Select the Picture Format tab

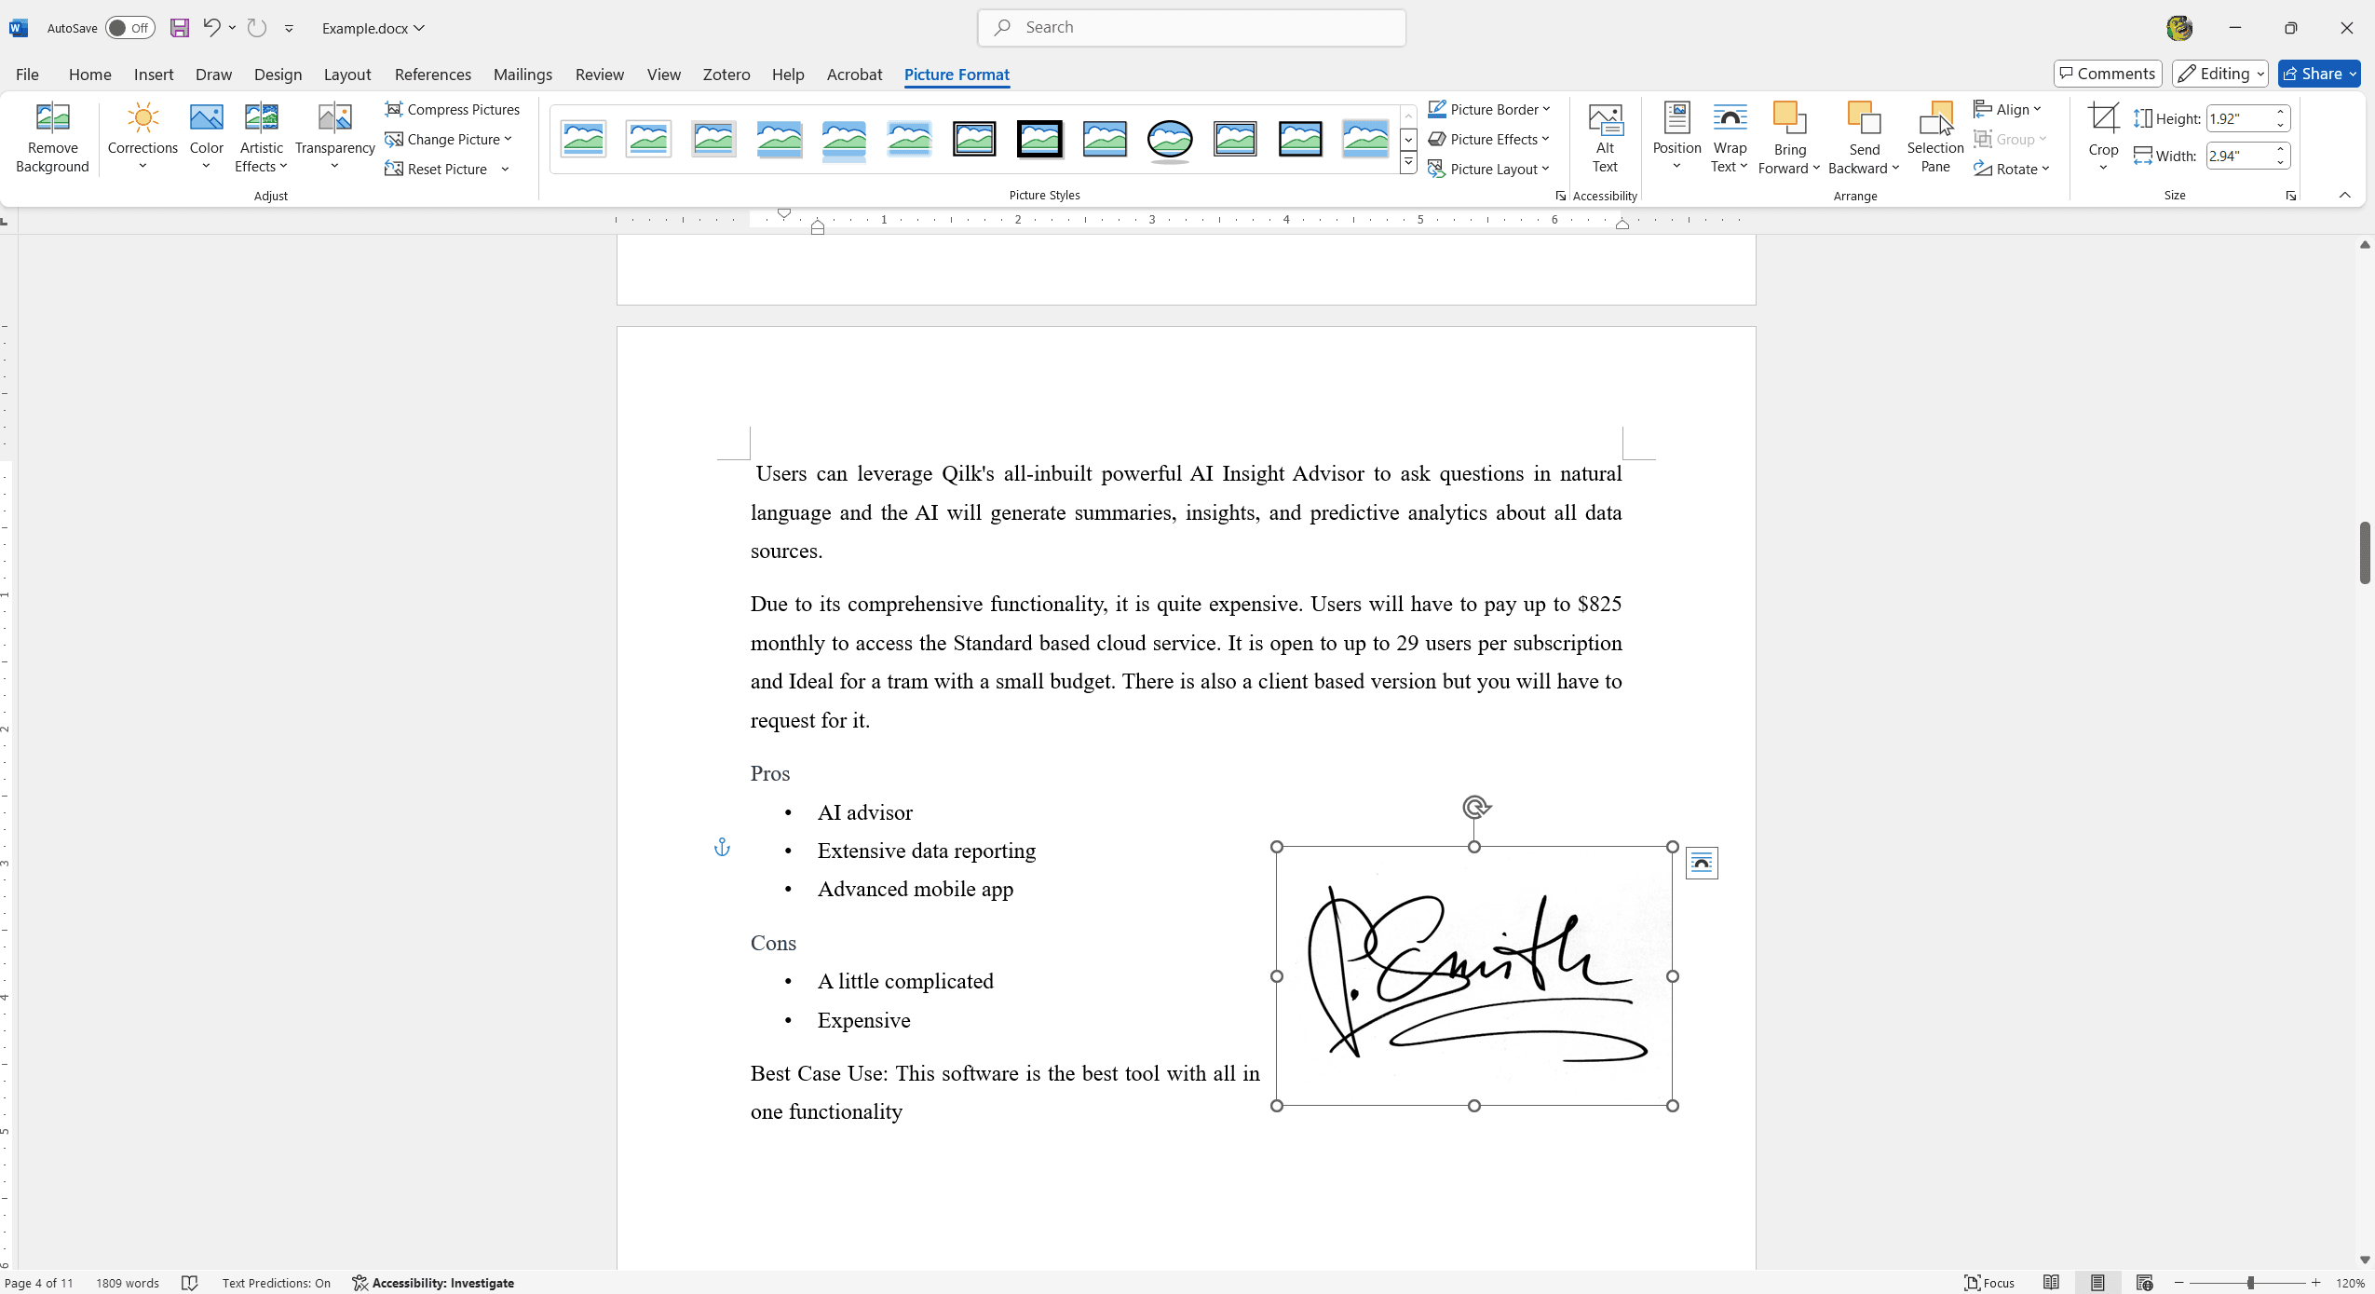pos(957,75)
